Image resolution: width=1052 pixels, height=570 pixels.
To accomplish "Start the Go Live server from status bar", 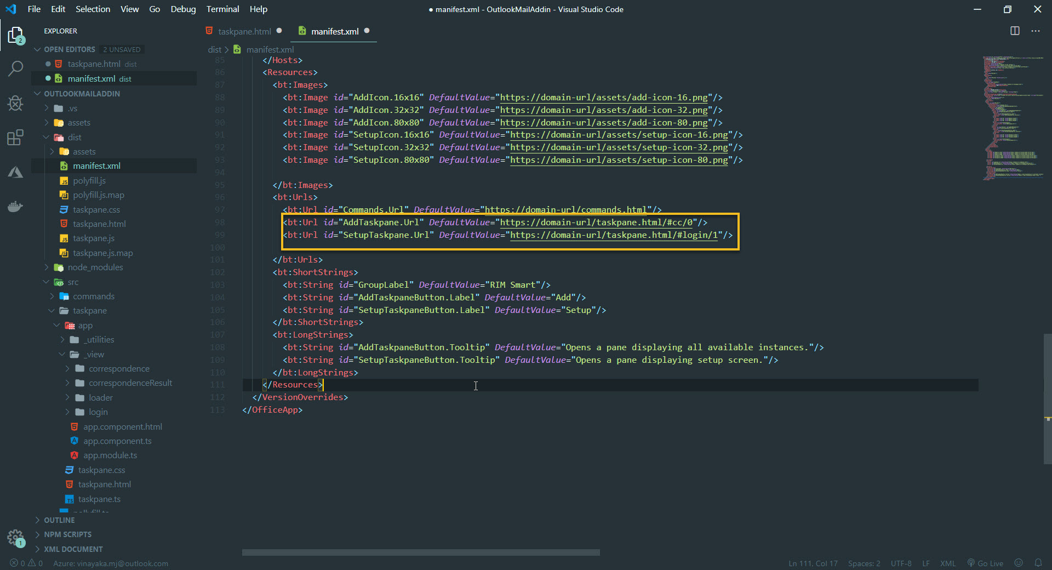I will (985, 563).
